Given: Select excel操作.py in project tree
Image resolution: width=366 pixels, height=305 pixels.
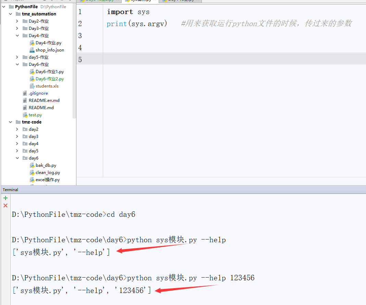Looking at the screenshot, I should 48,180.
